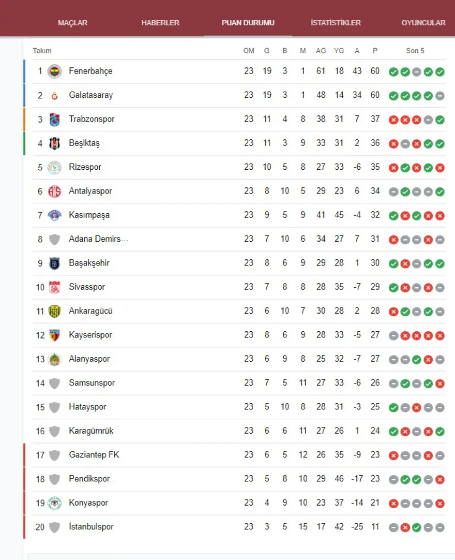Open the Adana Demirspor team link

(x=98, y=239)
